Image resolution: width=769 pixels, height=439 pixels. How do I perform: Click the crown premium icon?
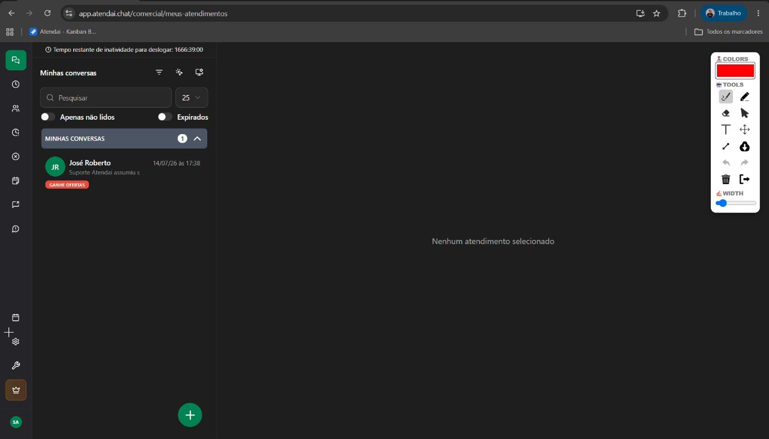[x=16, y=390]
